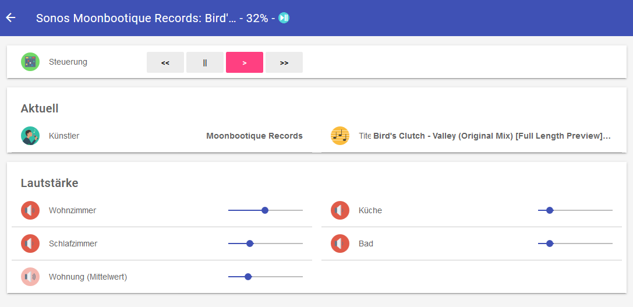This screenshot has width=633, height=307.
Task: Click the music notes Titel icon
Action: click(340, 136)
